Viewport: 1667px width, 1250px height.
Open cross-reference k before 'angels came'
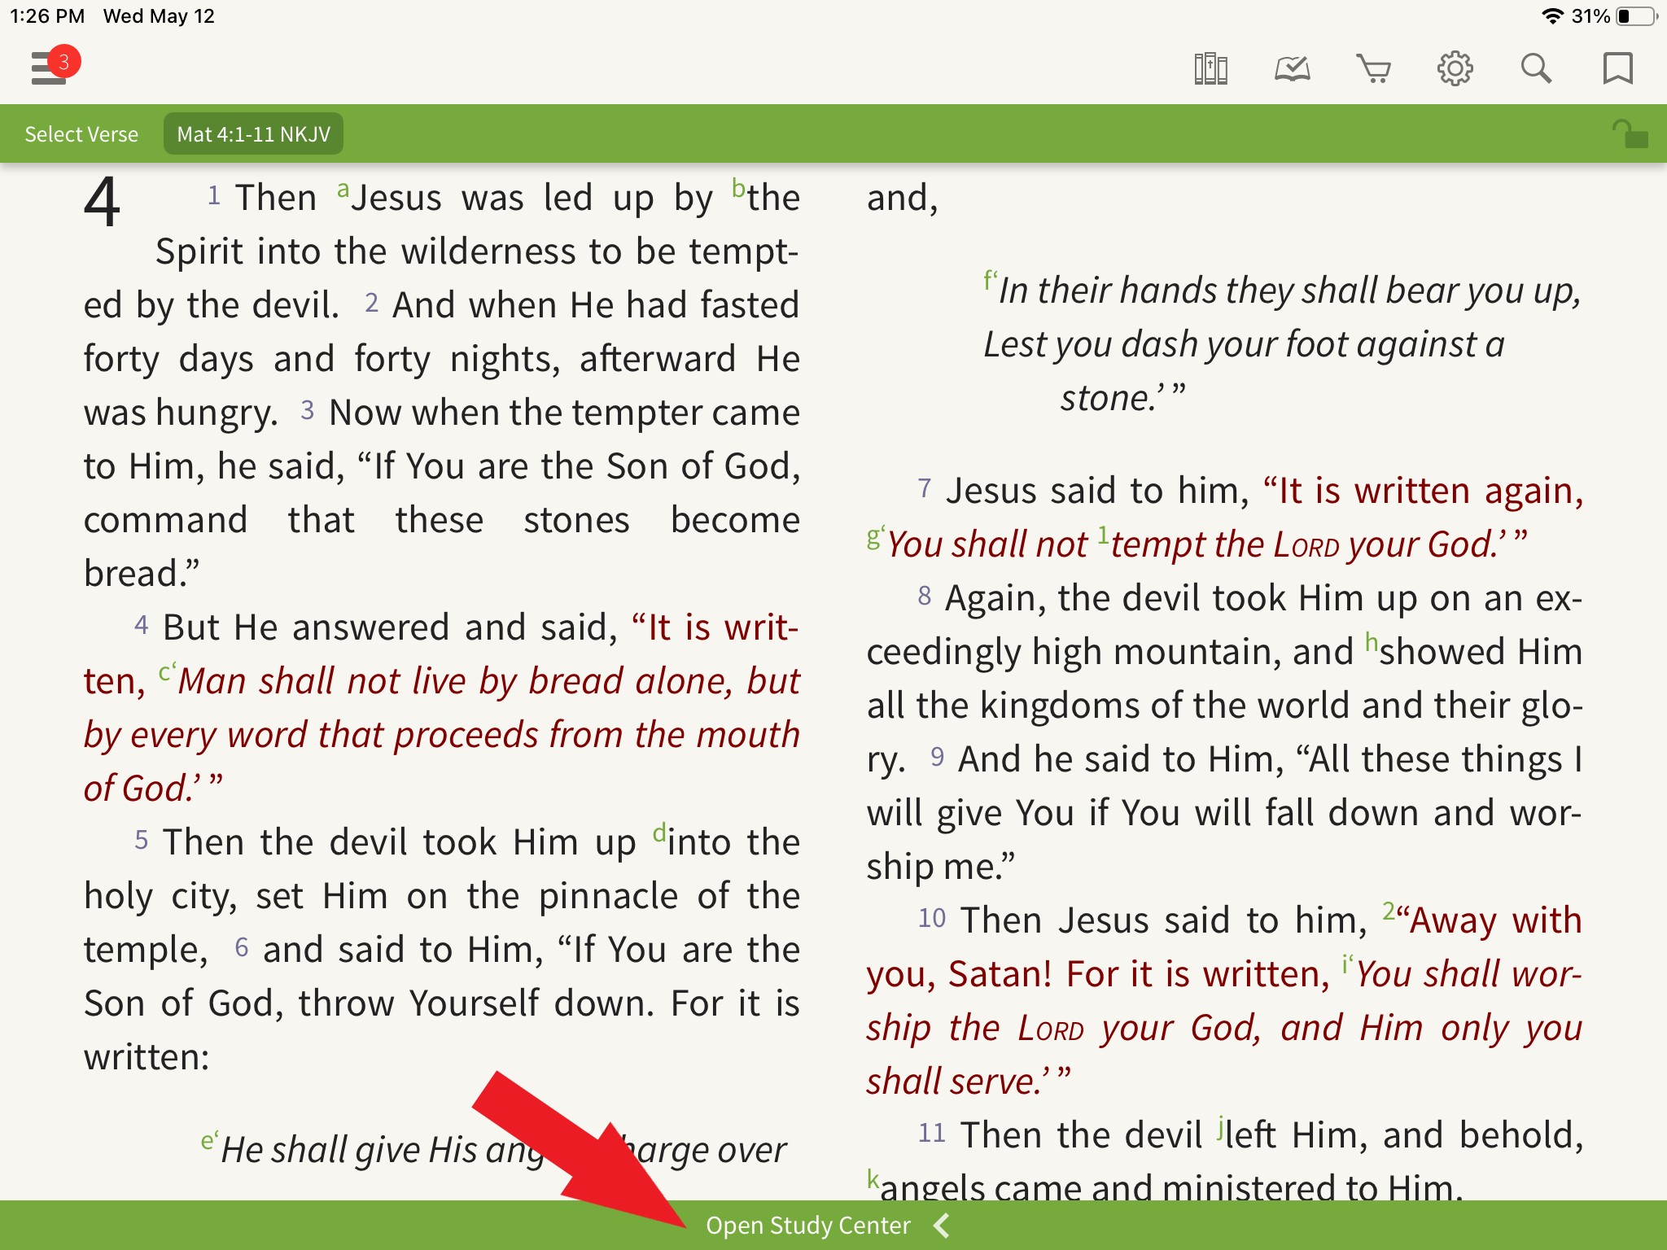[x=873, y=1178]
